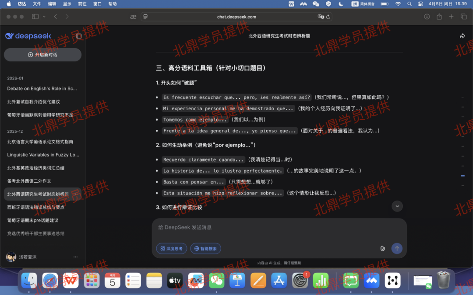Click 开启新对话 new chat button
Viewport: 473px width, 295px height.
click(x=42, y=55)
